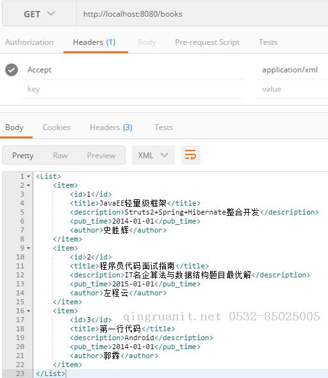This screenshot has width=328, height=378.
Task: Click the request URL field
Action: click(x=202, y=14)
